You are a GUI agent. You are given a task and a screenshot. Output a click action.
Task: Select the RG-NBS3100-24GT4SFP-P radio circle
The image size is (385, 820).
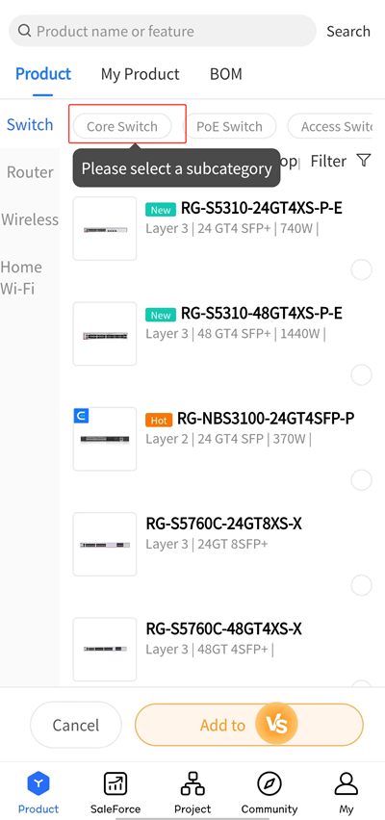(x=362, y=480)
